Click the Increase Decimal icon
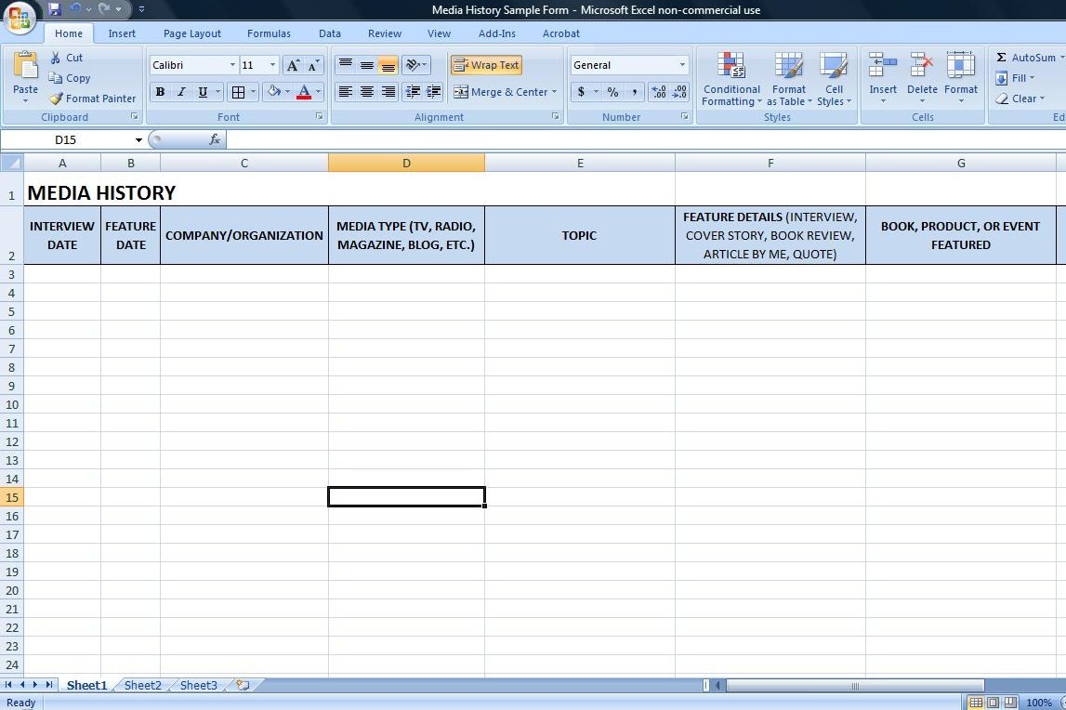Image resolution: width=1066 pixels, height=710 pixels. click(659, 92)
